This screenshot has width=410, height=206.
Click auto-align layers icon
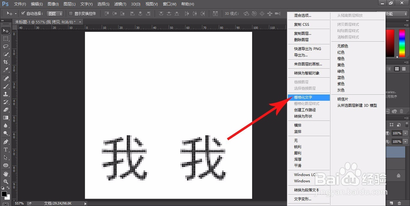[216, 14]
